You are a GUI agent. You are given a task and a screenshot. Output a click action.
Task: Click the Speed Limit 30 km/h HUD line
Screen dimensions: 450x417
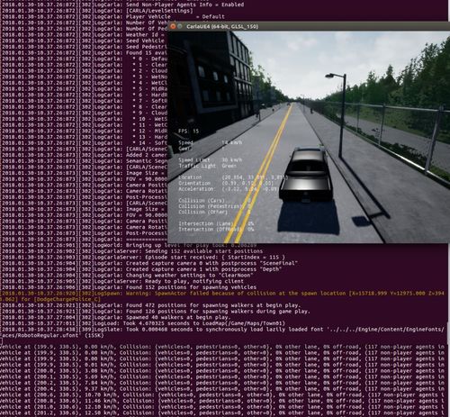point(211,160)
